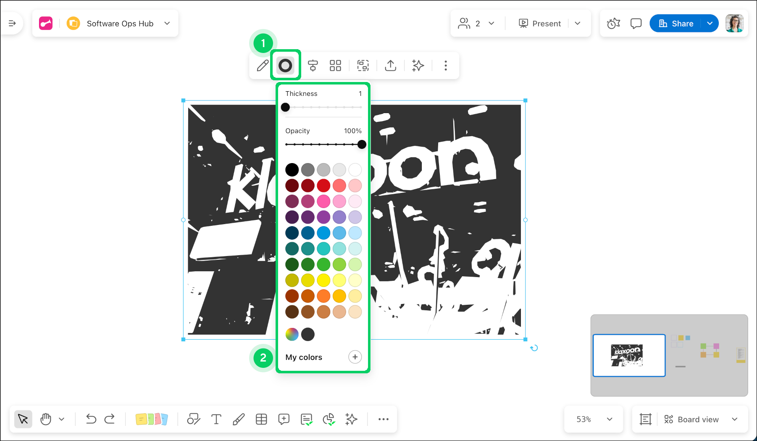757x441 pixels.
Task: Click the border outline circle icon
Action: [x=285, y=66]
